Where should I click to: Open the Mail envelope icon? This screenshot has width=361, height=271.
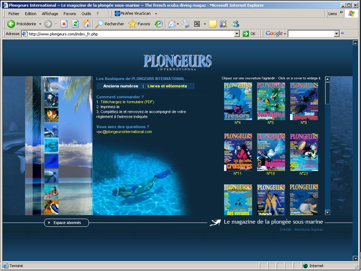(172, 24)
